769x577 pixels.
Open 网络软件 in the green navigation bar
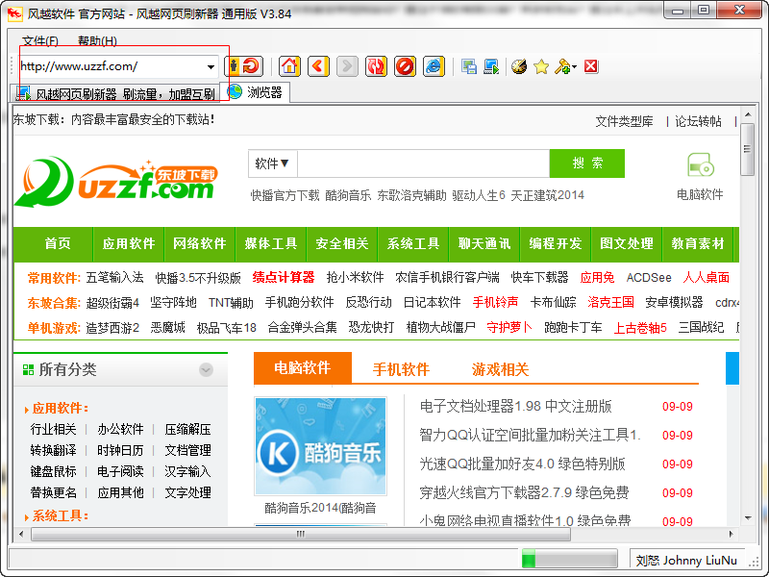[200, 244]
